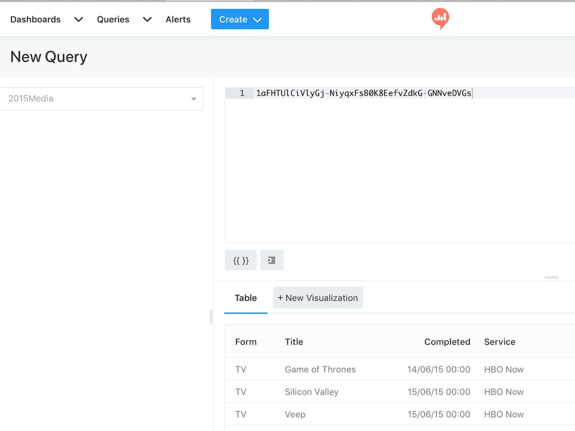Select the Veep title cell
The height and width of the screenshot is (431, 575).
click(x=295, y=415)
